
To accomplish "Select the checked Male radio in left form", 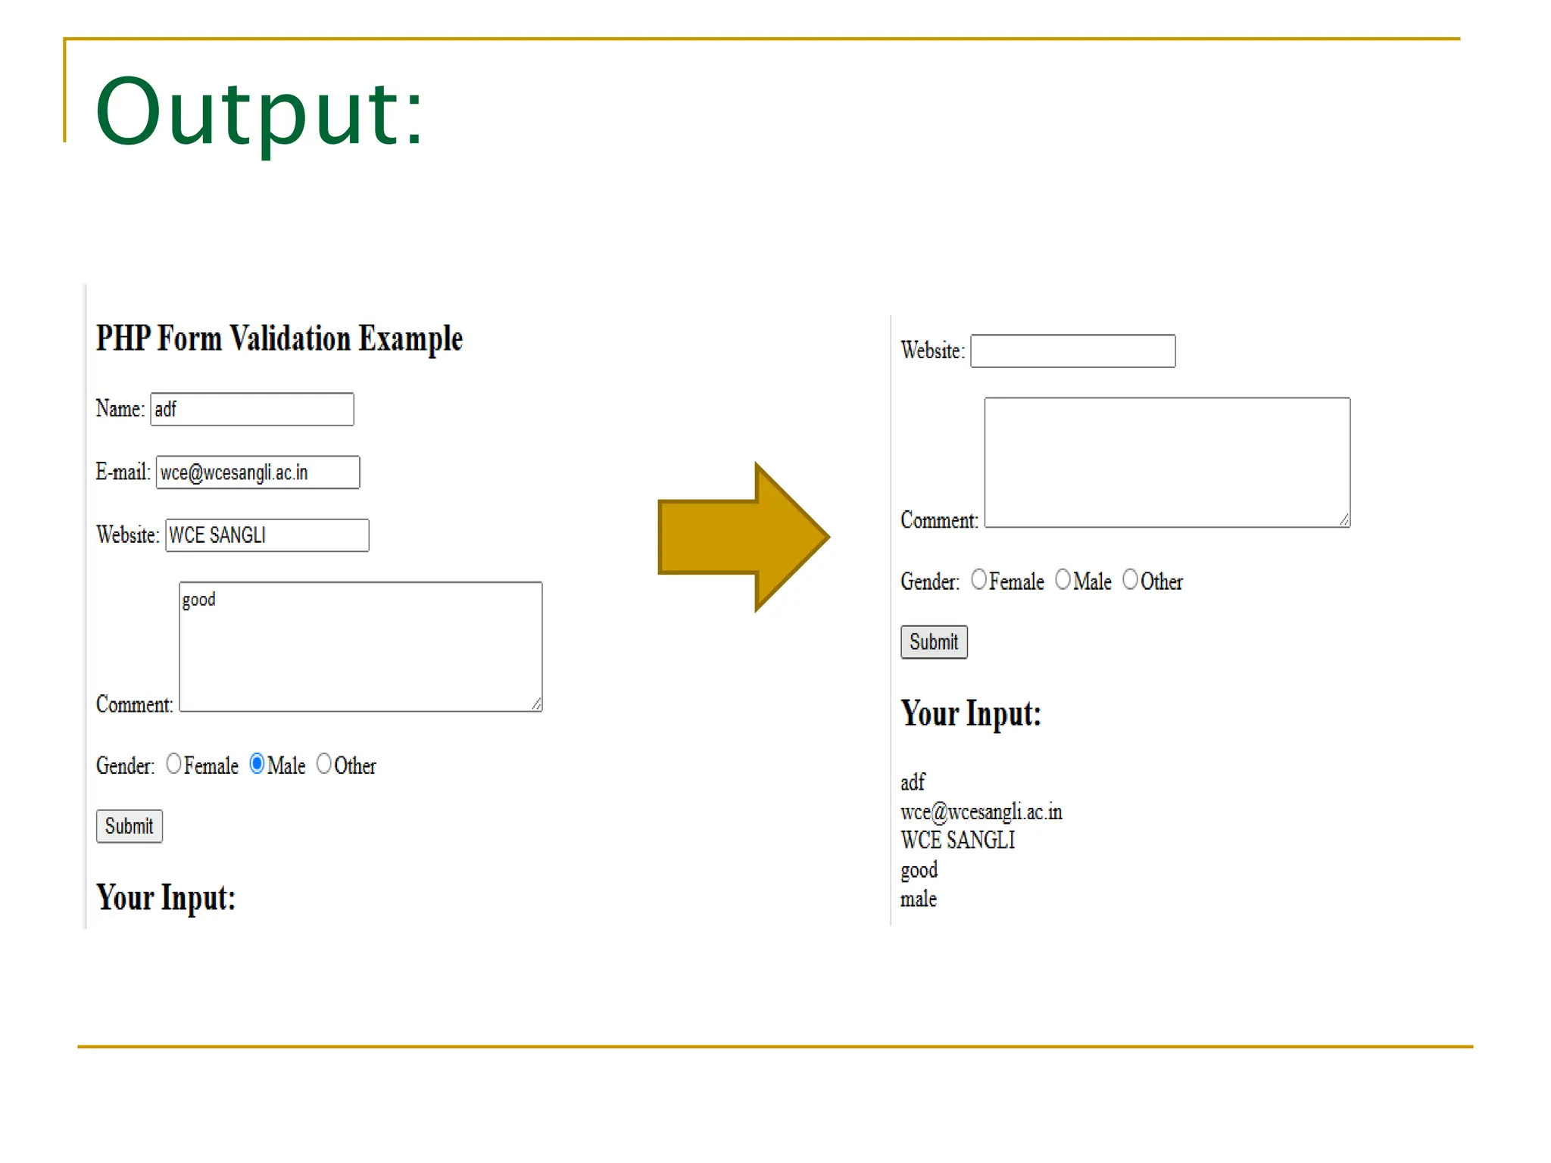I will click(257, 763).
